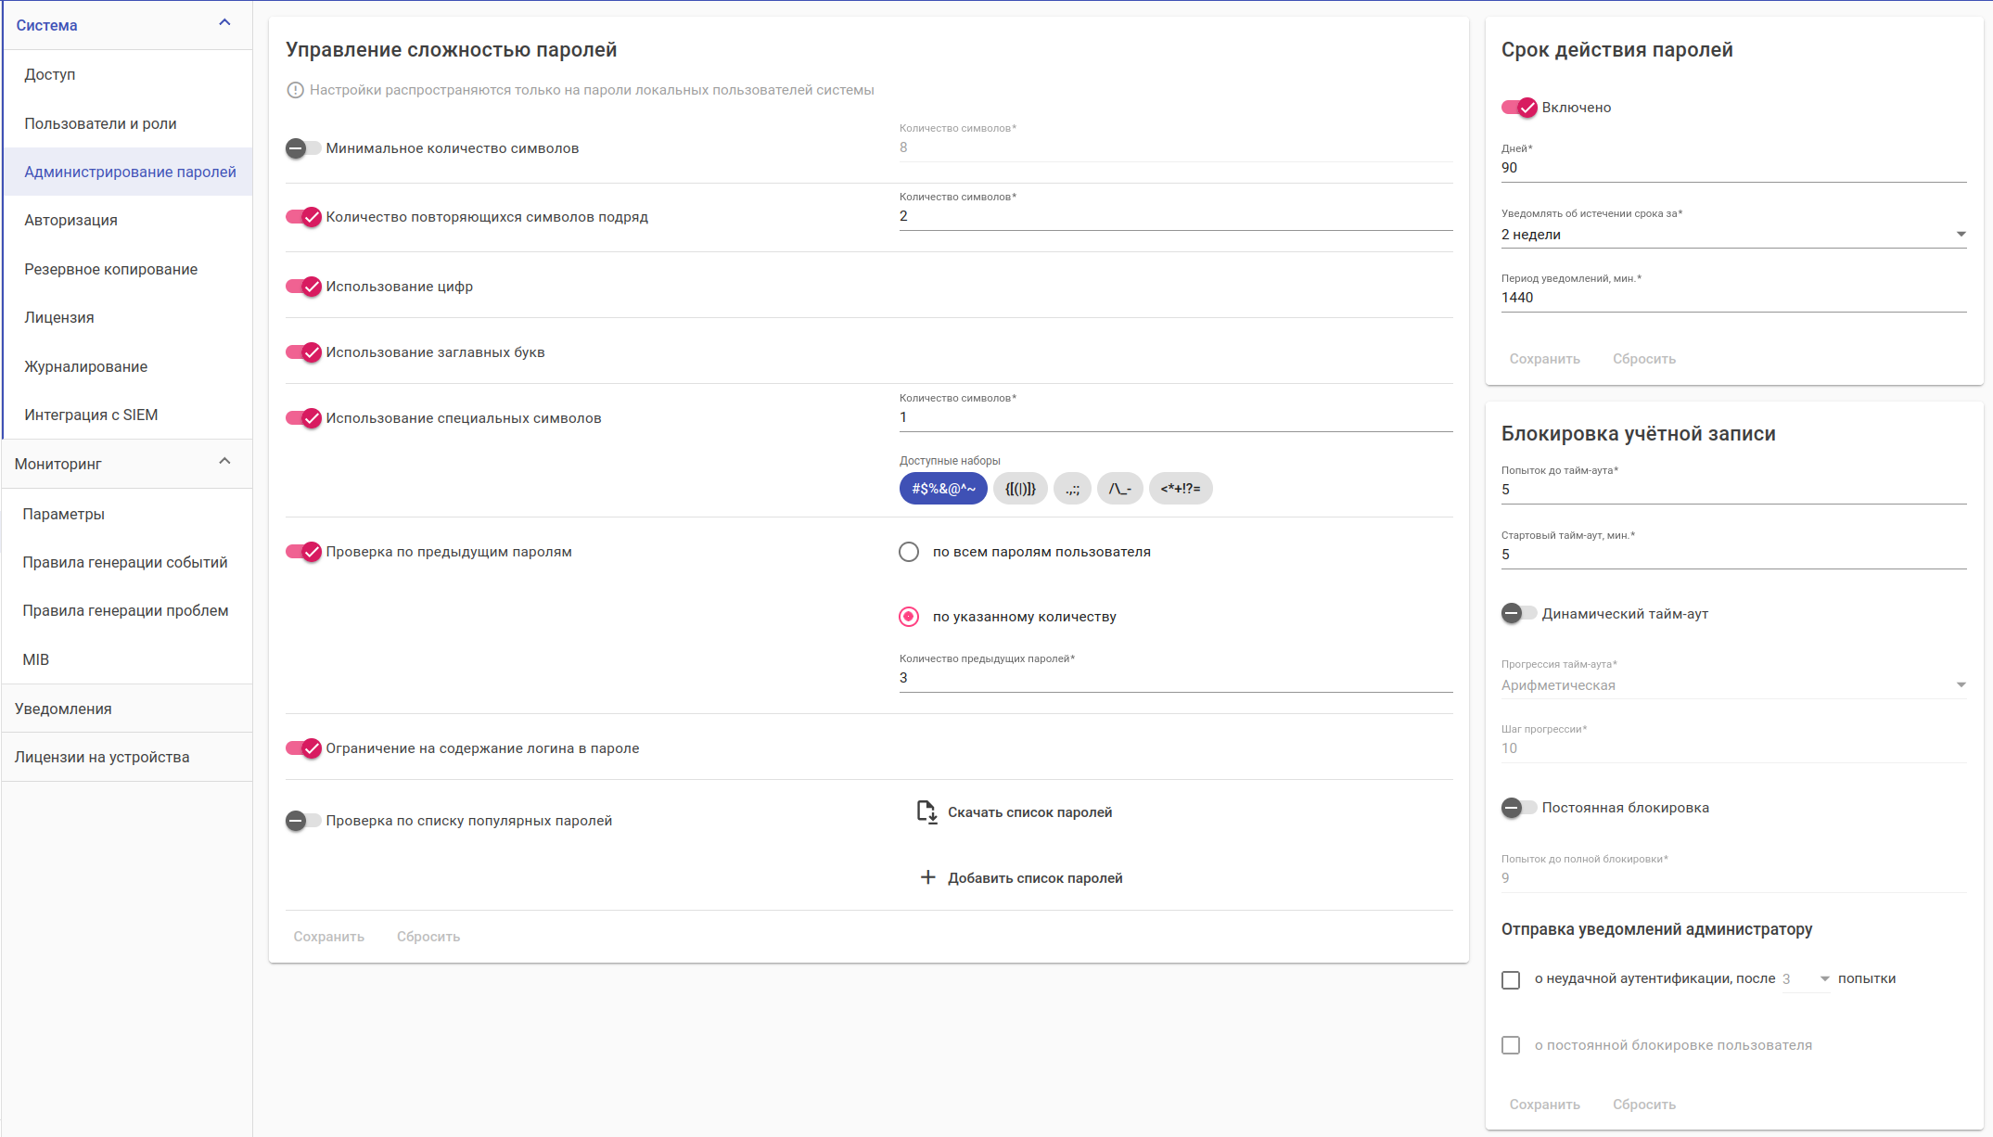This screenshot has width=1993, height=1137.
Task: Select the #$%&@^~ special character set chip
Action: 942,489
